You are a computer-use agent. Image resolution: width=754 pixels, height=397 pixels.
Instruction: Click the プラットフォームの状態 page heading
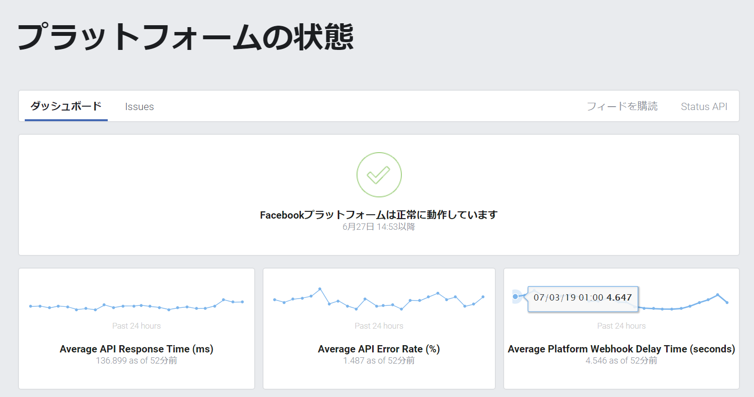(x=186, y=37)
